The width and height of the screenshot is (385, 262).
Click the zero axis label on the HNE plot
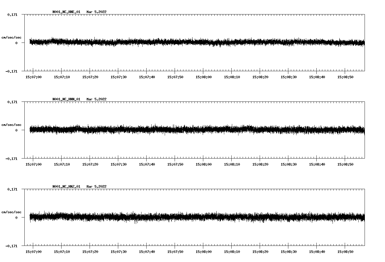tap(16, 43)
